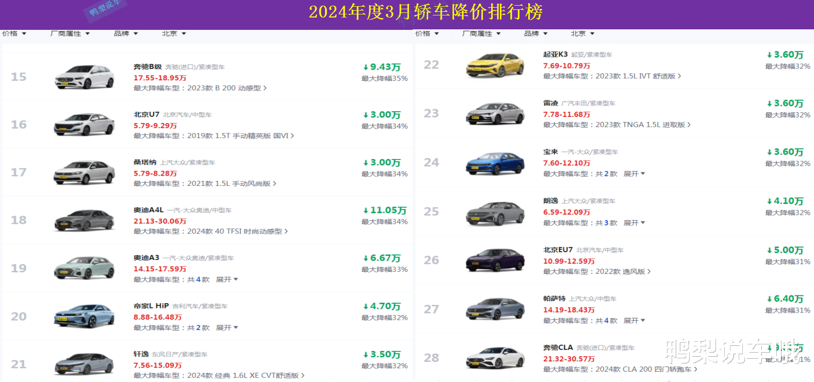Click the 奔驰B级 car thumbnail

tap(85, 77)
